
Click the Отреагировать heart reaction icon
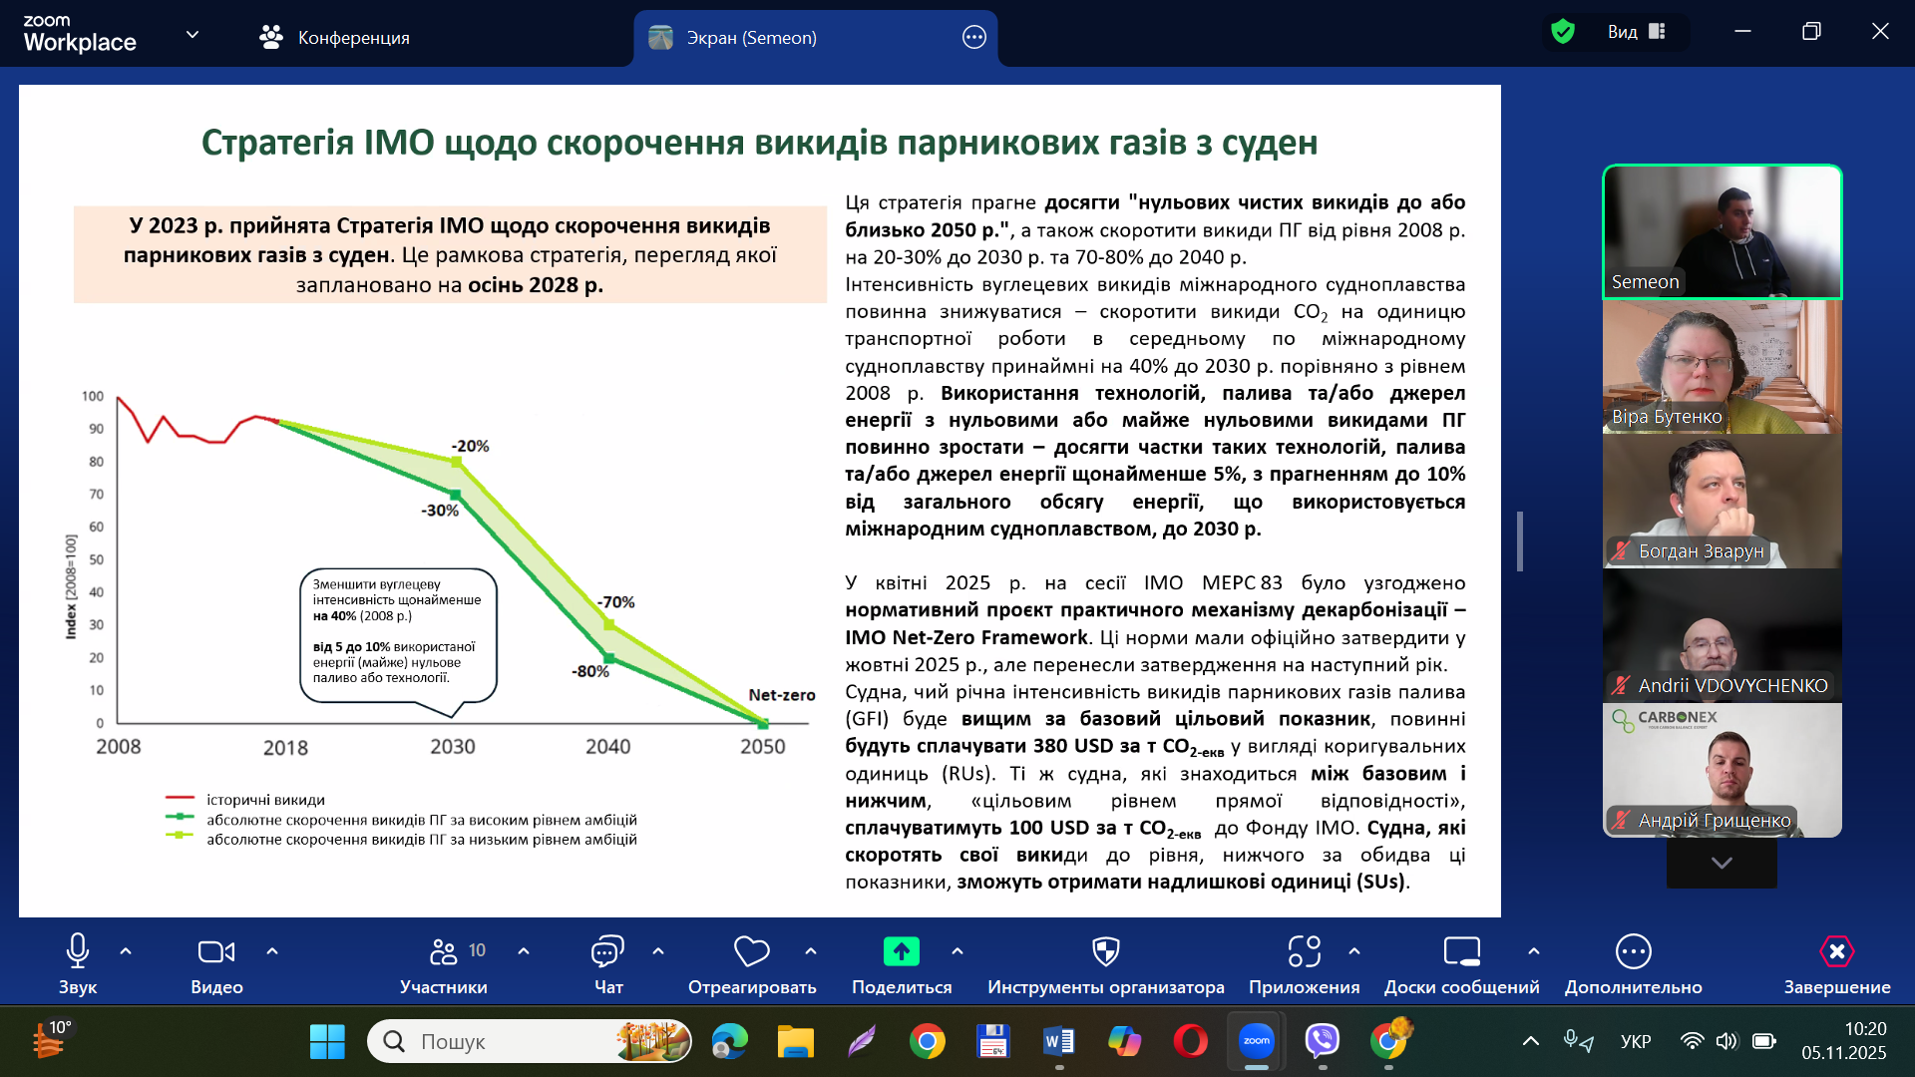[x=751, y=952]
